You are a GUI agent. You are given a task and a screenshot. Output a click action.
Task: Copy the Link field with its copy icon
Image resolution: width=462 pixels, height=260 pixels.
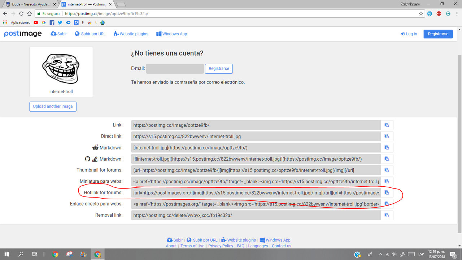click(387, 125)
